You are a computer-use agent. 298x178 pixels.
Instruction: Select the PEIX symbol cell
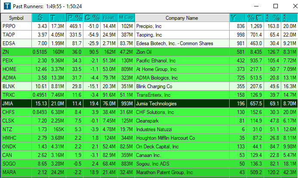coord(16,61)
